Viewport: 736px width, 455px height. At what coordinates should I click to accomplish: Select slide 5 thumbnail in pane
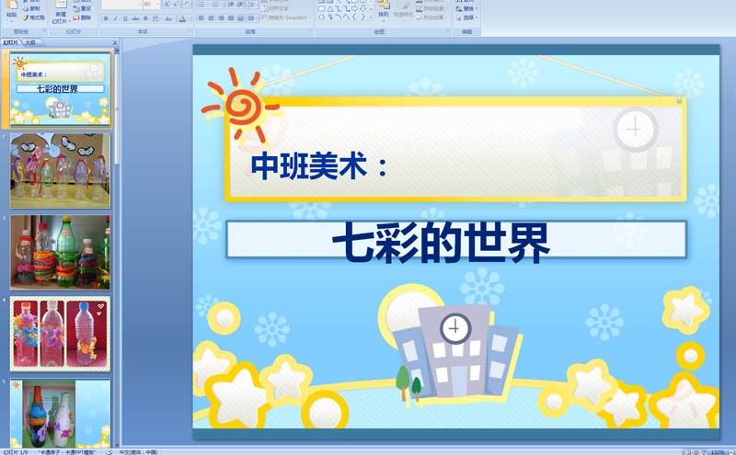coord(60,414)
